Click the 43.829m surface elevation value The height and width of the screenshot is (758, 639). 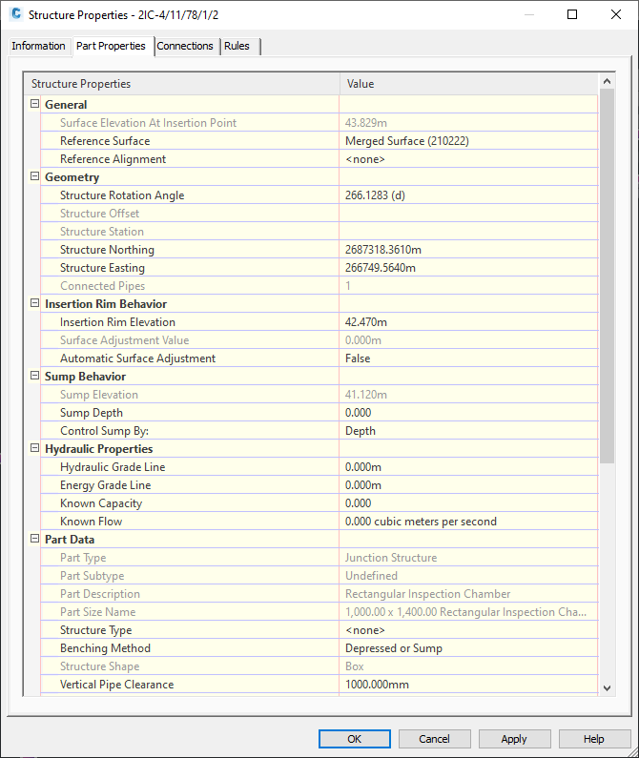pos(366,123)
